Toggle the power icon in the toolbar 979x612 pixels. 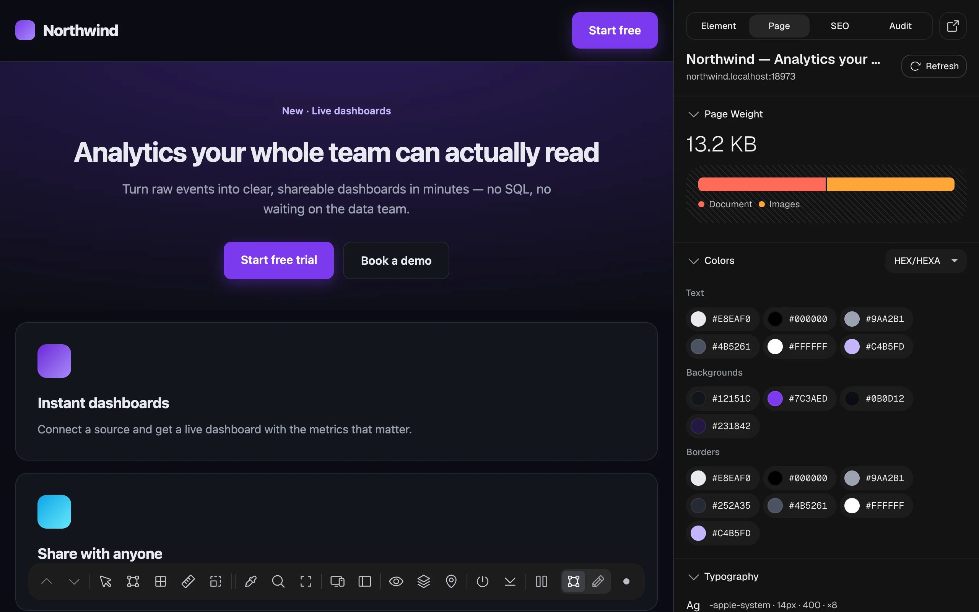(483, 582)
